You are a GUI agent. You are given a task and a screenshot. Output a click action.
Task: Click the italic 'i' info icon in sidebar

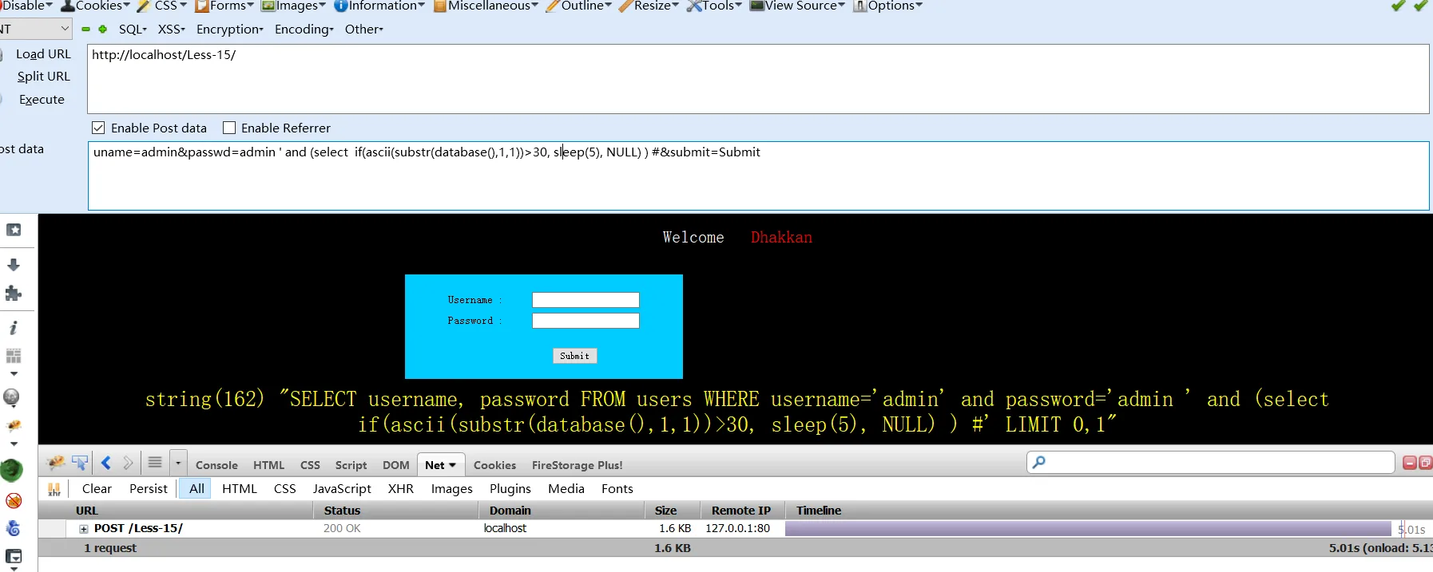(14, 328)
